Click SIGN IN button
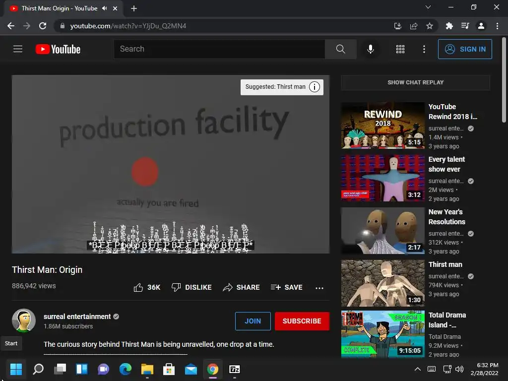Screen dimensions: 508x381 (x=465, y=49)
